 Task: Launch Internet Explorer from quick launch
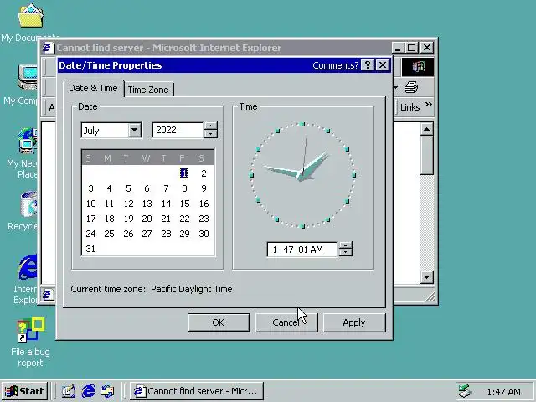coord(89,391)
